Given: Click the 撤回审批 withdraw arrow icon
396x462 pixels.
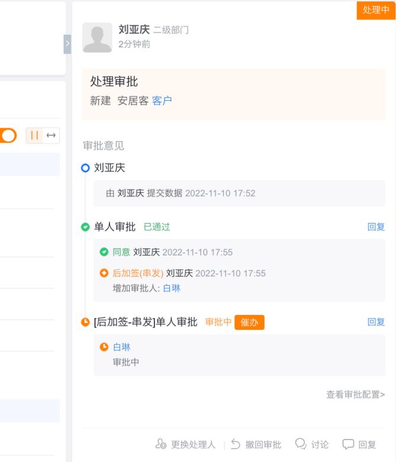Looking at the screenshot, I should point(236,444).
